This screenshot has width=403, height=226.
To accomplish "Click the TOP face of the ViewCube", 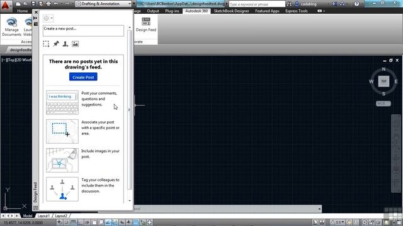I will tap(383, 81).
